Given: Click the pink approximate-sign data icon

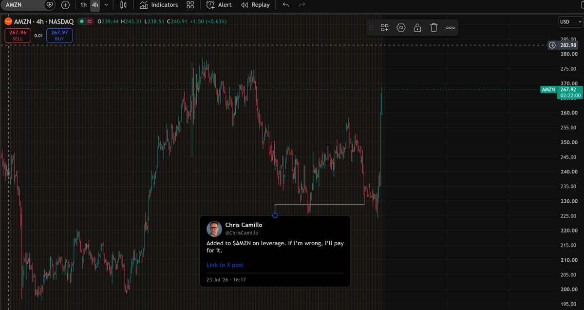Looking at the screenshot, I should coord(90,21).
